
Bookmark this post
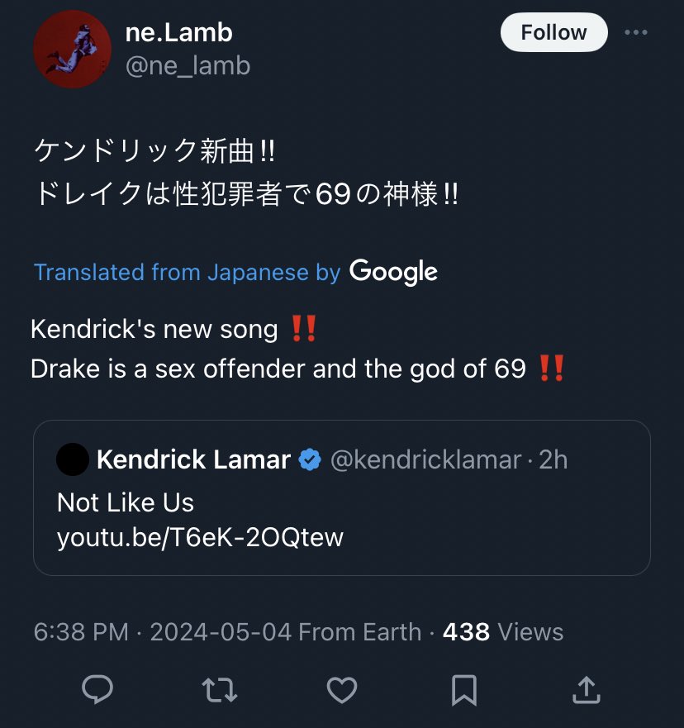[464, 690]
